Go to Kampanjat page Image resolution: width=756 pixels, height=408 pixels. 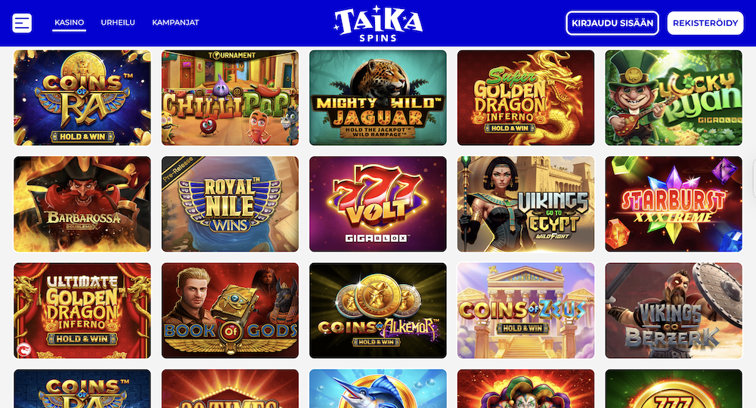point(175,23)
